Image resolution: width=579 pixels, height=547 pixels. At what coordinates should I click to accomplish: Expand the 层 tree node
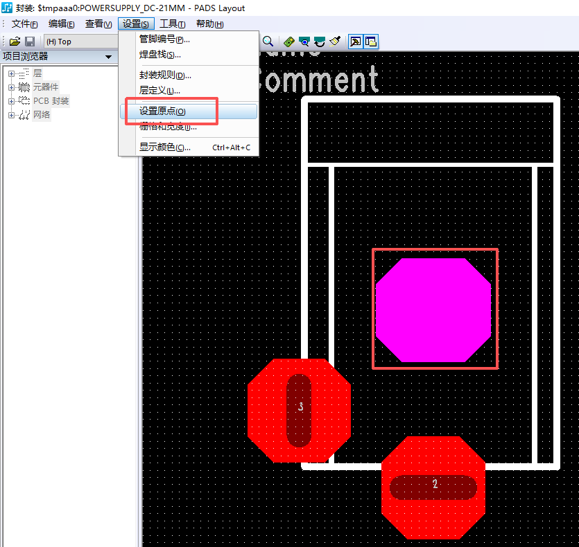click(x=12, y=74)
